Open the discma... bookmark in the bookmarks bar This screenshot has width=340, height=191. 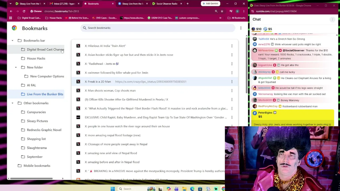click(132, 18)
